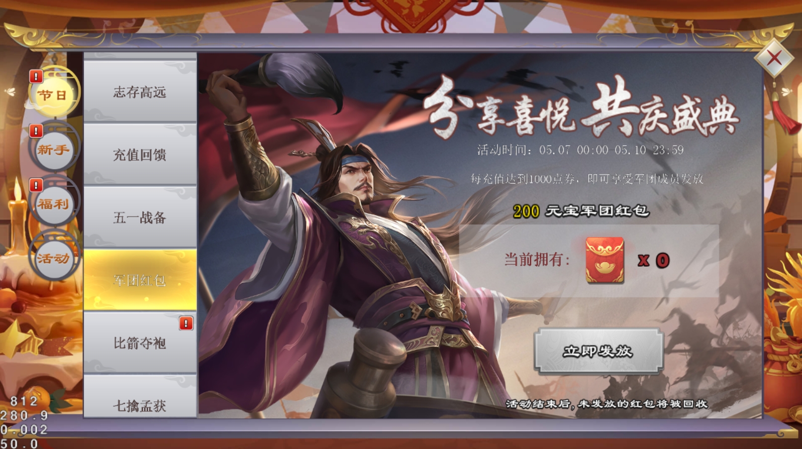
Task: Select the 志存高远 tab
Action: point(140,91)
